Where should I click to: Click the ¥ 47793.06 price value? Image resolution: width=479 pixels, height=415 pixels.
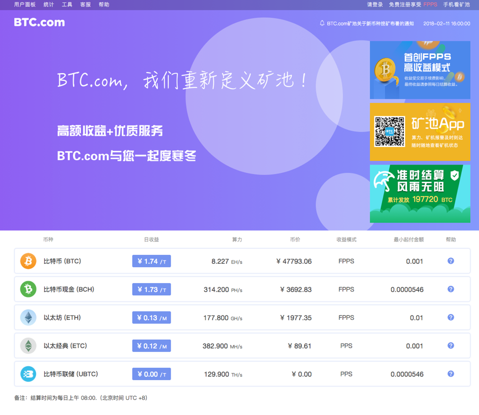[x=294, y=262]
